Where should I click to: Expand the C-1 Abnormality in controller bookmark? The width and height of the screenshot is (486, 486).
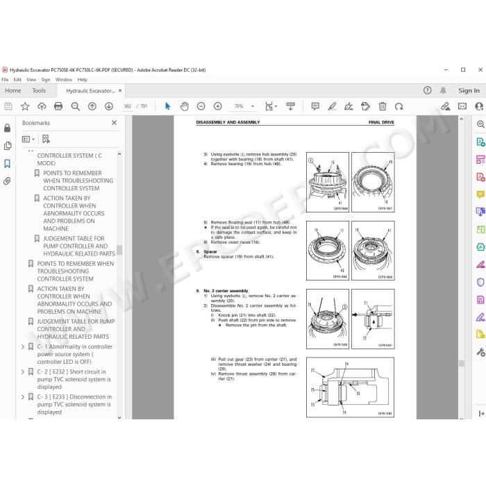coord(23,346)
